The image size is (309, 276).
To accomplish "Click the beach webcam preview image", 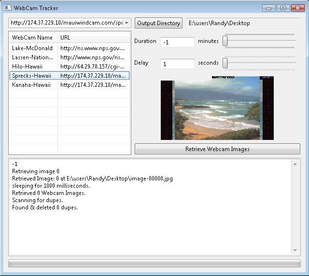I will [217, 110].
